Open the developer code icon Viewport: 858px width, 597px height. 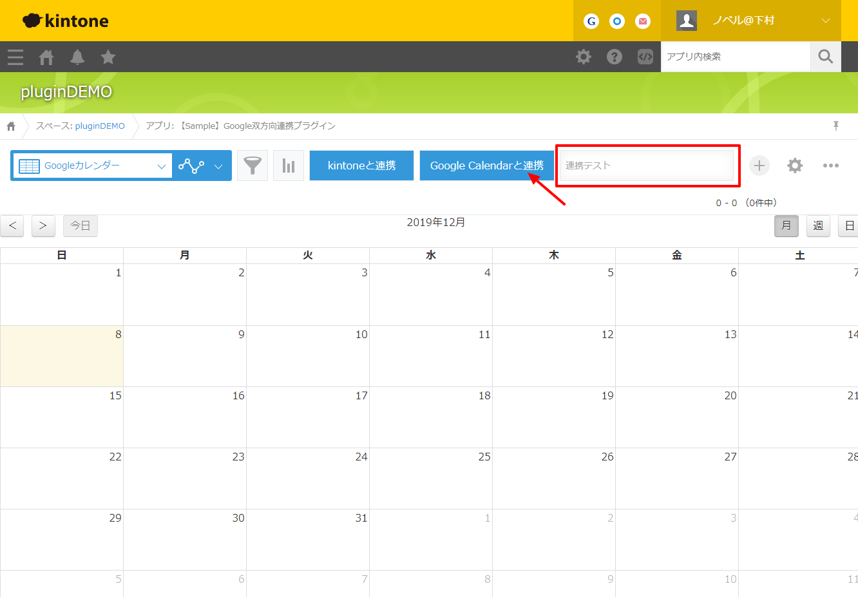pyautogui.click(x=645, y=57)
